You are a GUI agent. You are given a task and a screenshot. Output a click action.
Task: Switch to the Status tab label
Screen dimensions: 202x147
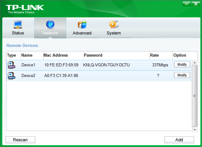(x=18, y=33)
